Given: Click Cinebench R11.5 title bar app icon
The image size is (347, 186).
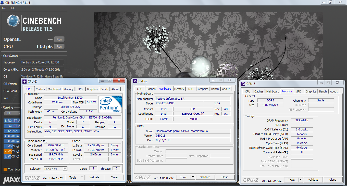Looking at the screenshot, I should [x=2, y=2].
